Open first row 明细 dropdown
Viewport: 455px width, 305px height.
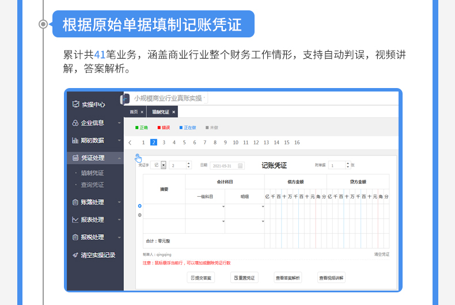tap(263, 207)
